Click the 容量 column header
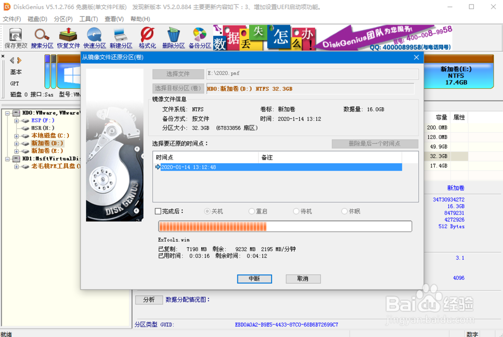Viewport: 503px width, 337px height. click(437, 117)
